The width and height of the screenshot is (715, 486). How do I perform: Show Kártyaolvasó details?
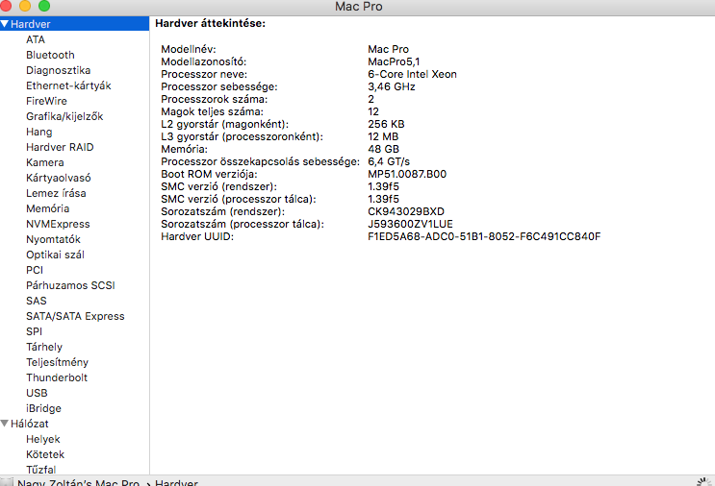59,178
